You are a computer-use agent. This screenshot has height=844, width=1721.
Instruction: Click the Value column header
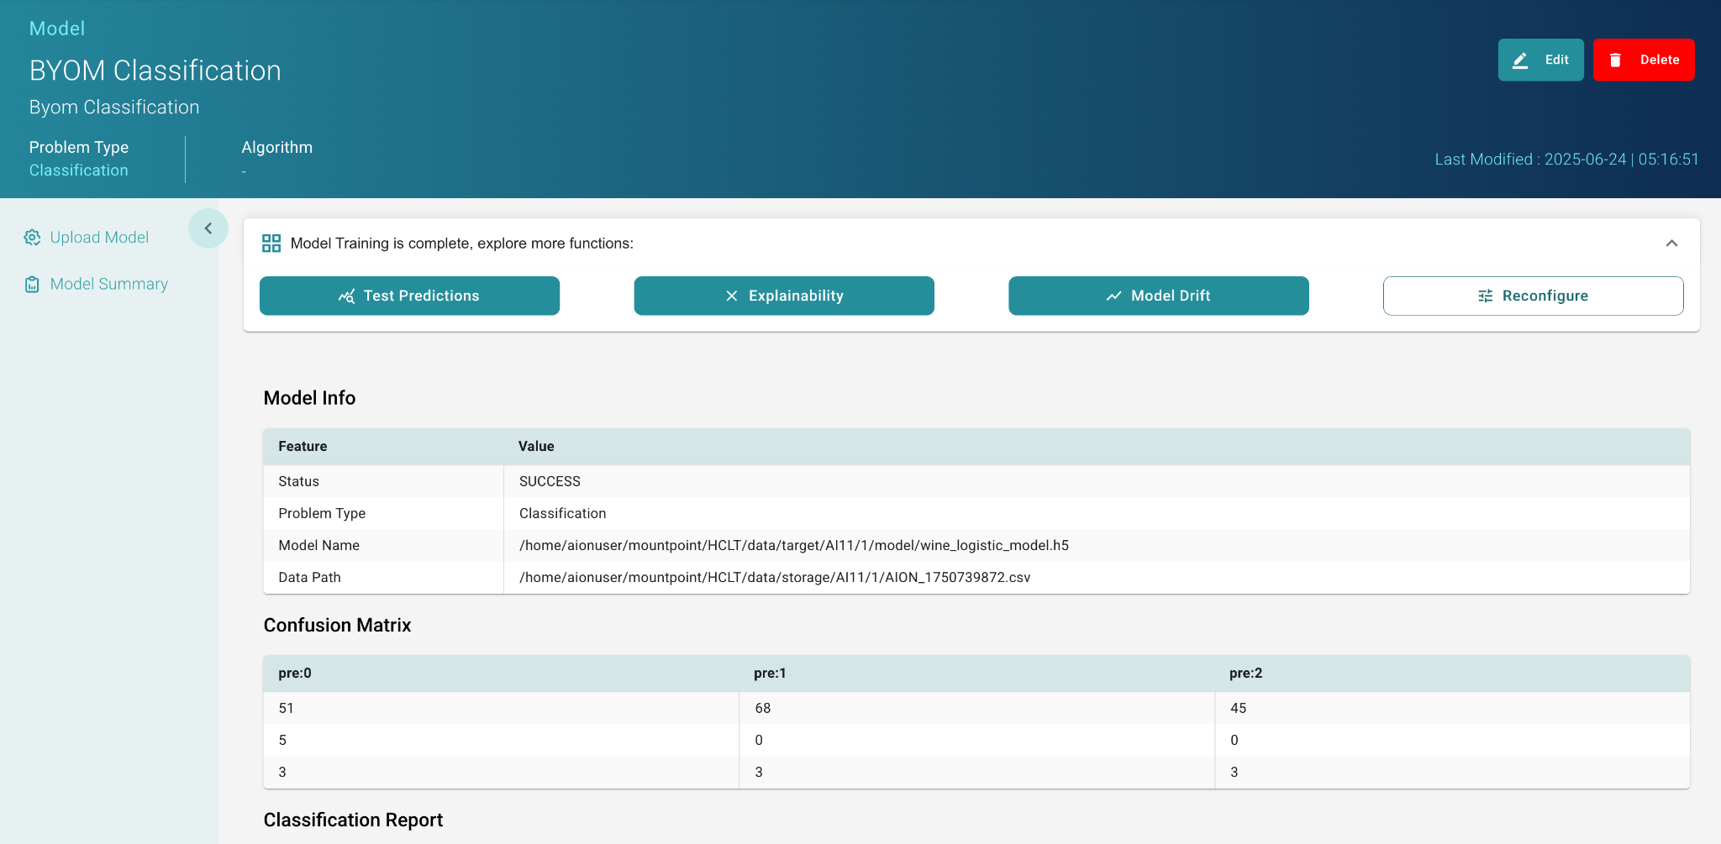coord(536,447)
